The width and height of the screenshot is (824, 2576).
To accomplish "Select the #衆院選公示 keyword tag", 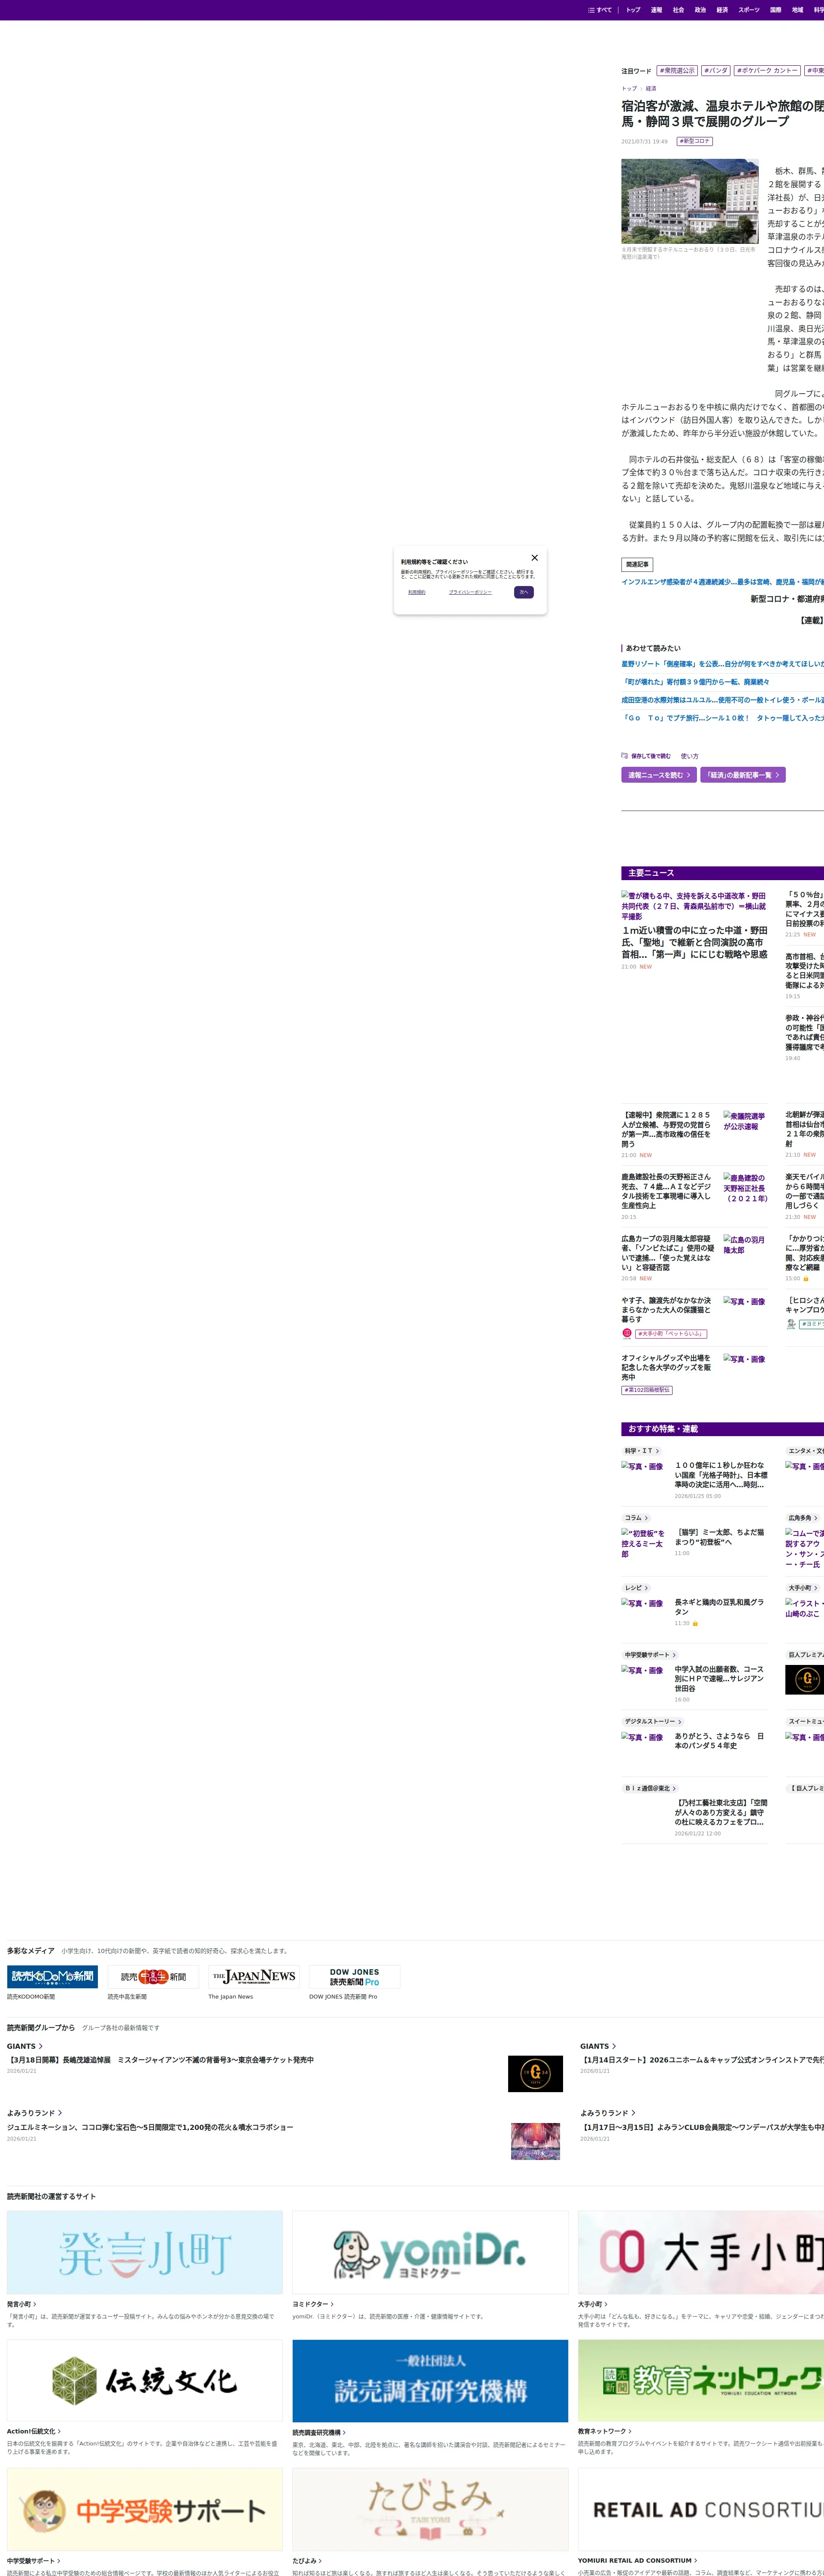I will tap(677, 71).
